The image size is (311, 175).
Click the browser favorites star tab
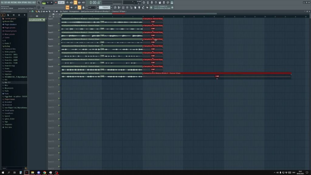24,15
